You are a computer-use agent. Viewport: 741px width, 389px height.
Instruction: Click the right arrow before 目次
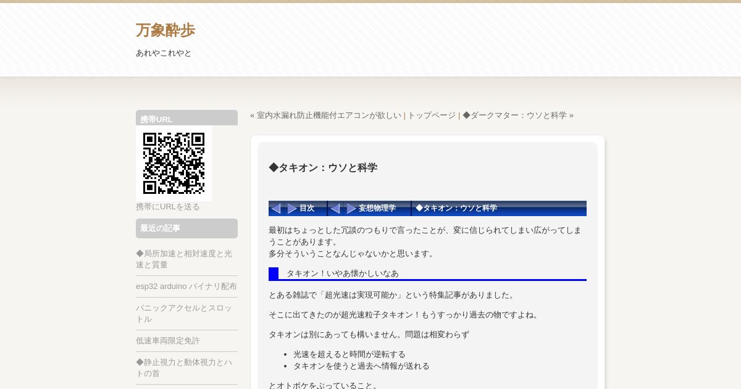(x=292, y=209)
